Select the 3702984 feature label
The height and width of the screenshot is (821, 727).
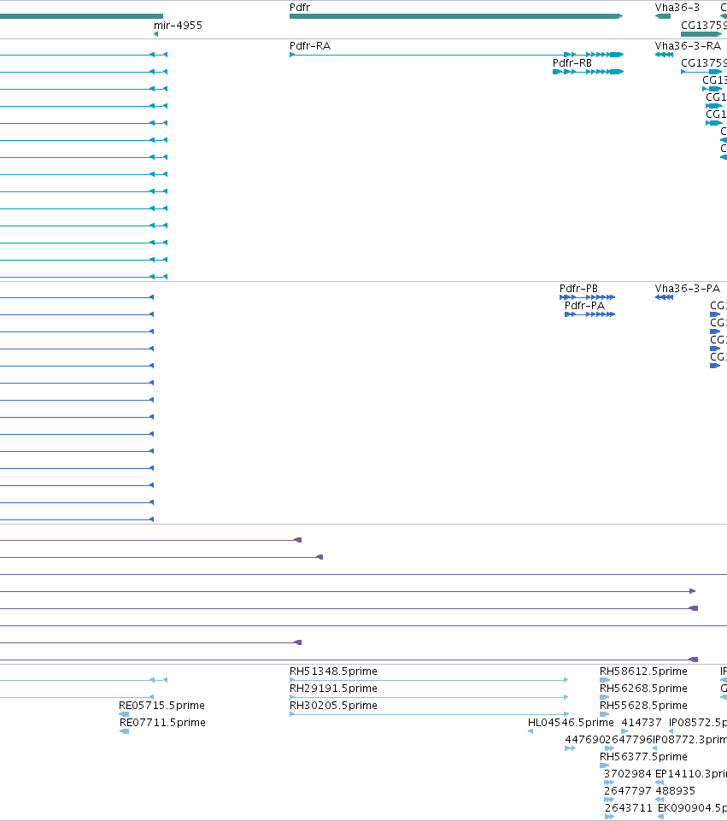pyautogui.click(x=628, y=774)
